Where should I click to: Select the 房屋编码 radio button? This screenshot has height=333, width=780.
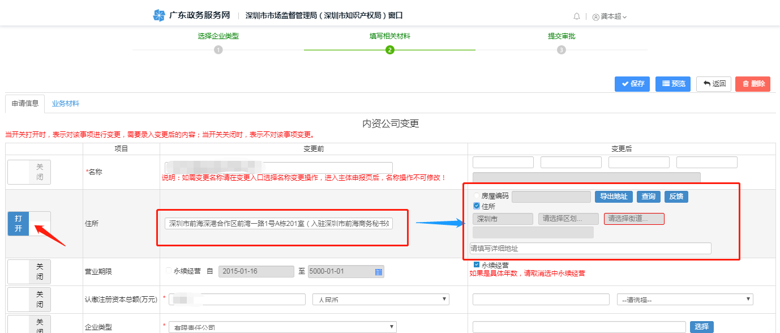point(477,197)
